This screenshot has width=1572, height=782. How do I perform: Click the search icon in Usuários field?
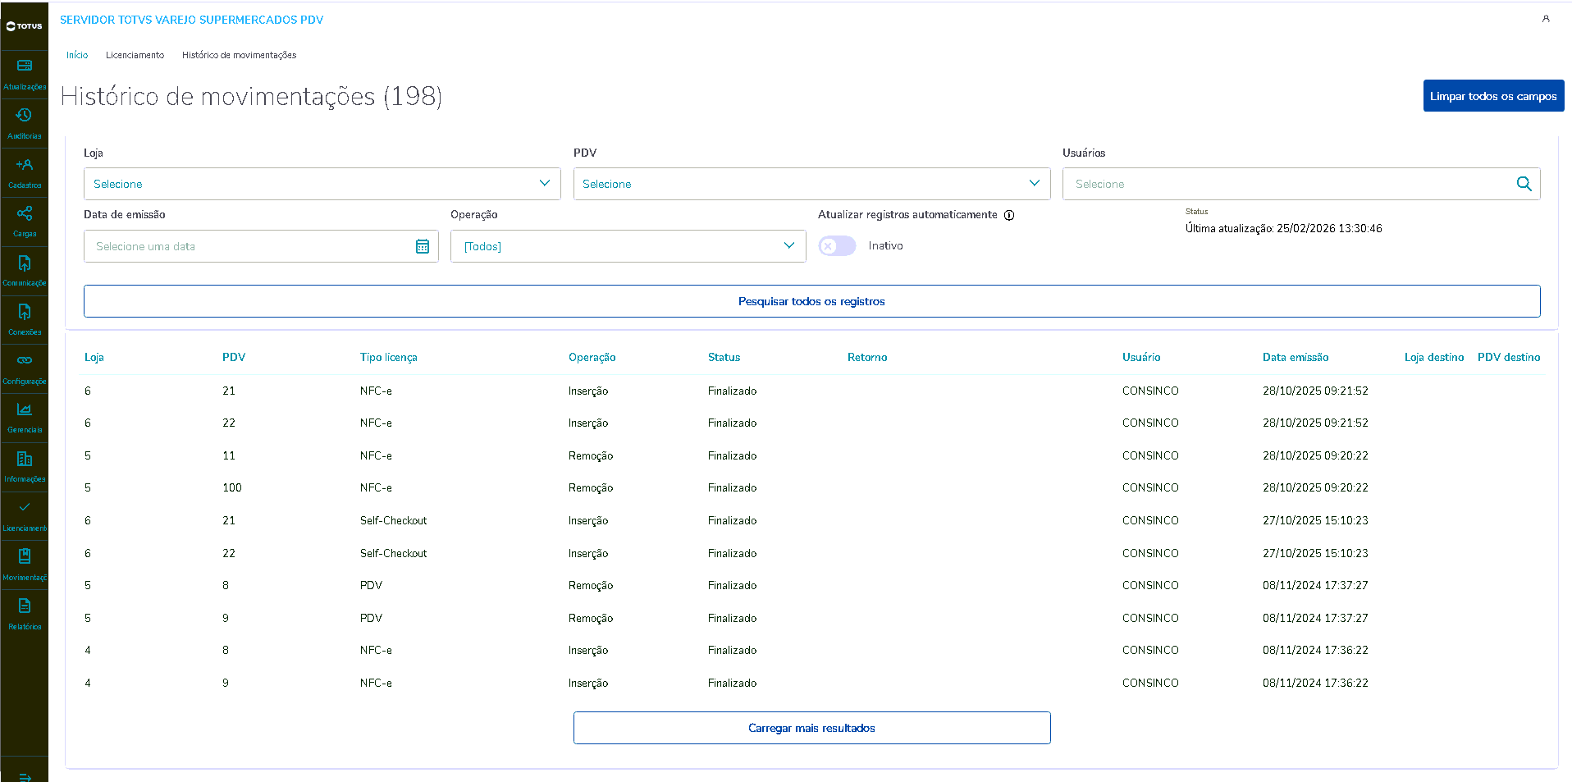pos(1524,184)
